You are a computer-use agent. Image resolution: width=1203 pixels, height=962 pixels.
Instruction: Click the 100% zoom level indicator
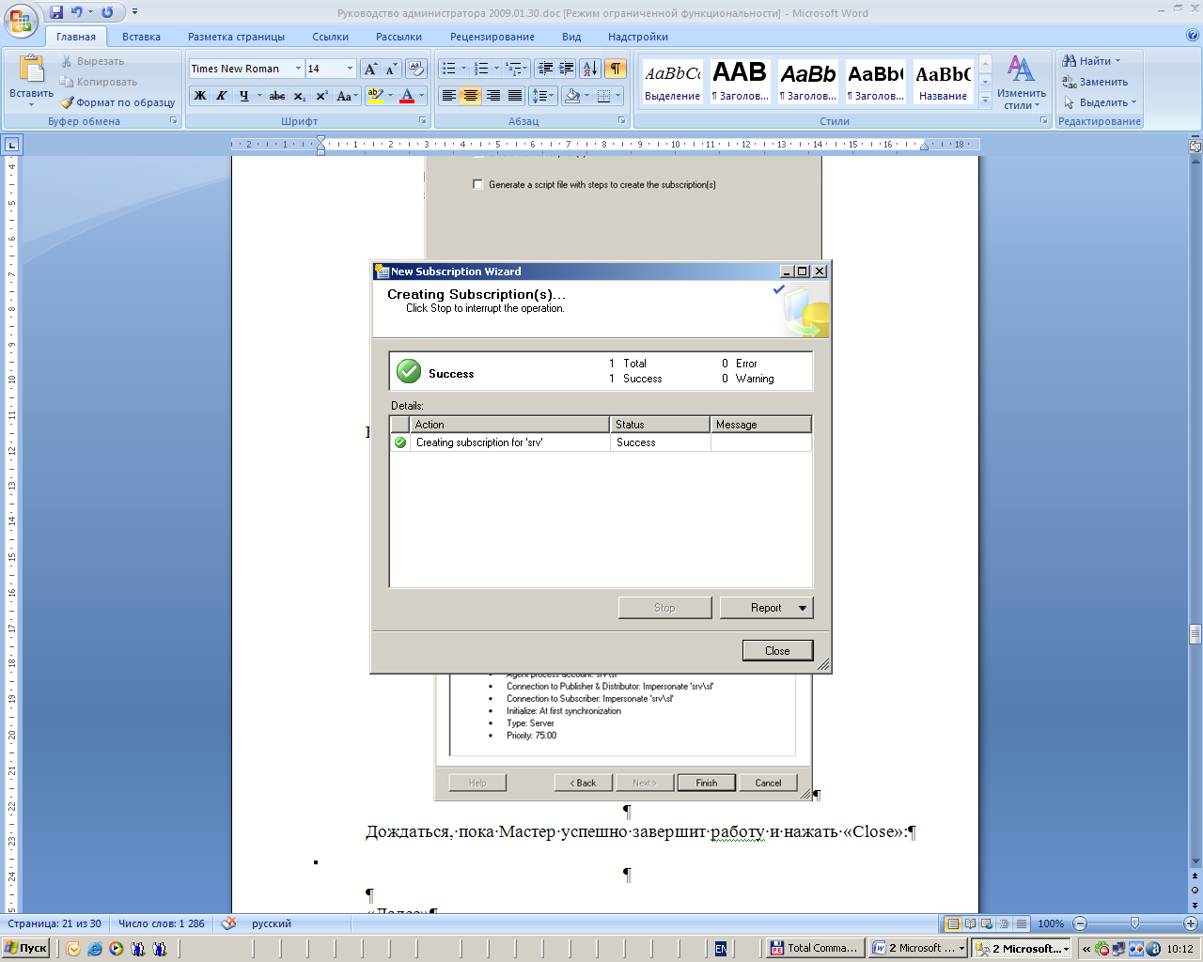(x=1051, y=923)
